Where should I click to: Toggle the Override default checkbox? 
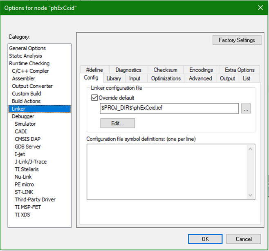coord(95,98)
